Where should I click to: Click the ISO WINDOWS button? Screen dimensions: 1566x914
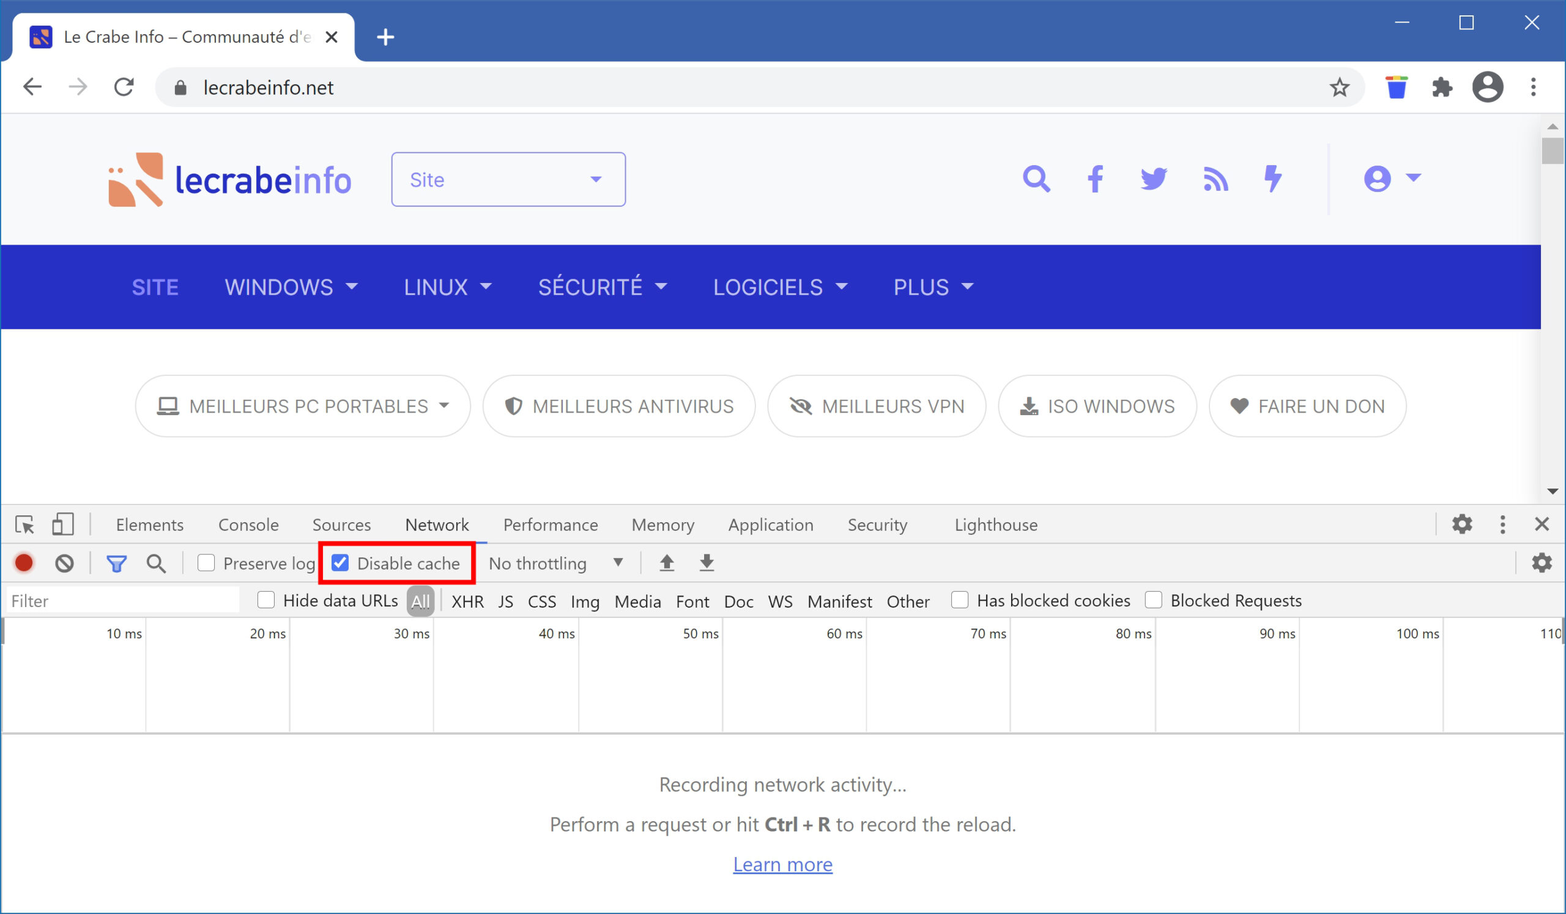click(x=1097, y=406)
